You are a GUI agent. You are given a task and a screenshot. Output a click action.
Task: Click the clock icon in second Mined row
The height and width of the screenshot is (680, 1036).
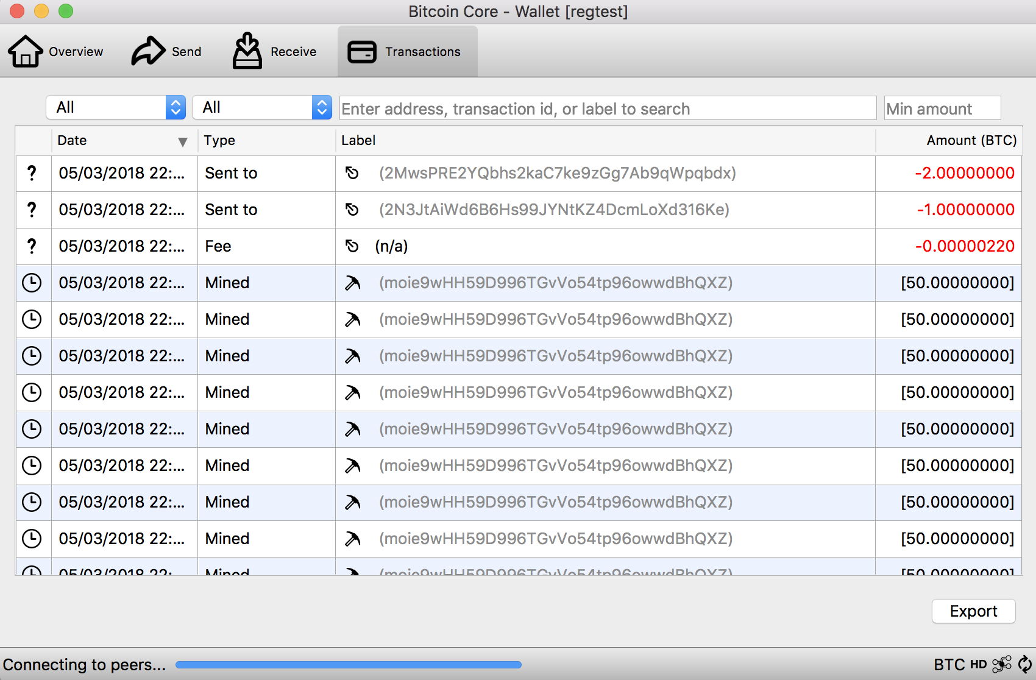(32, 319)
